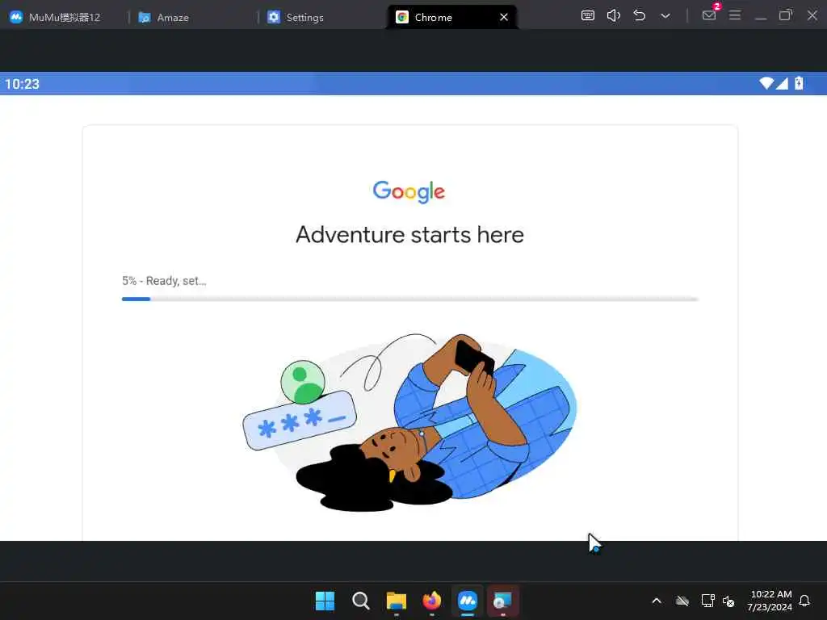Click the MuMu Player taskbar icon
This screenshot has width=827, height=620.
[468, 601]
